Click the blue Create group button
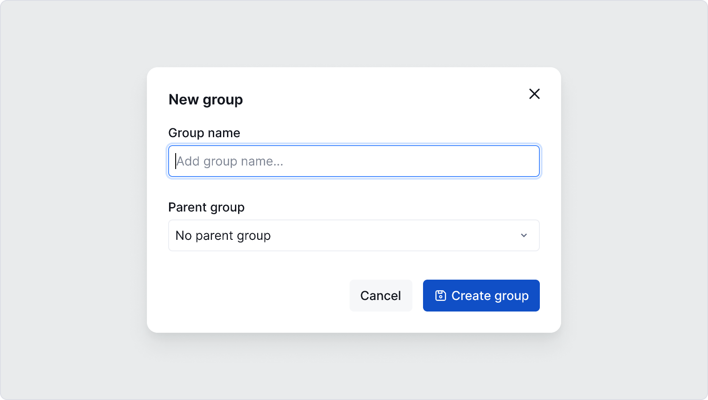This screenshot has height=400, width=708. click(481, 296)
